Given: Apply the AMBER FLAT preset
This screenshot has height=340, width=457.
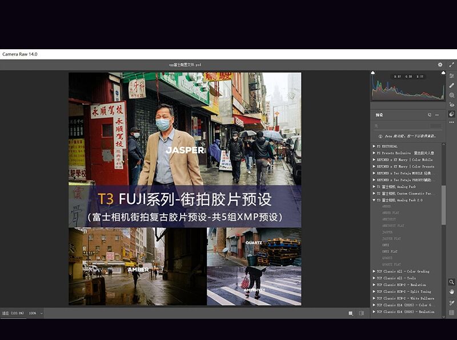Looking at the screenshot, I should [x=391, y=213].
